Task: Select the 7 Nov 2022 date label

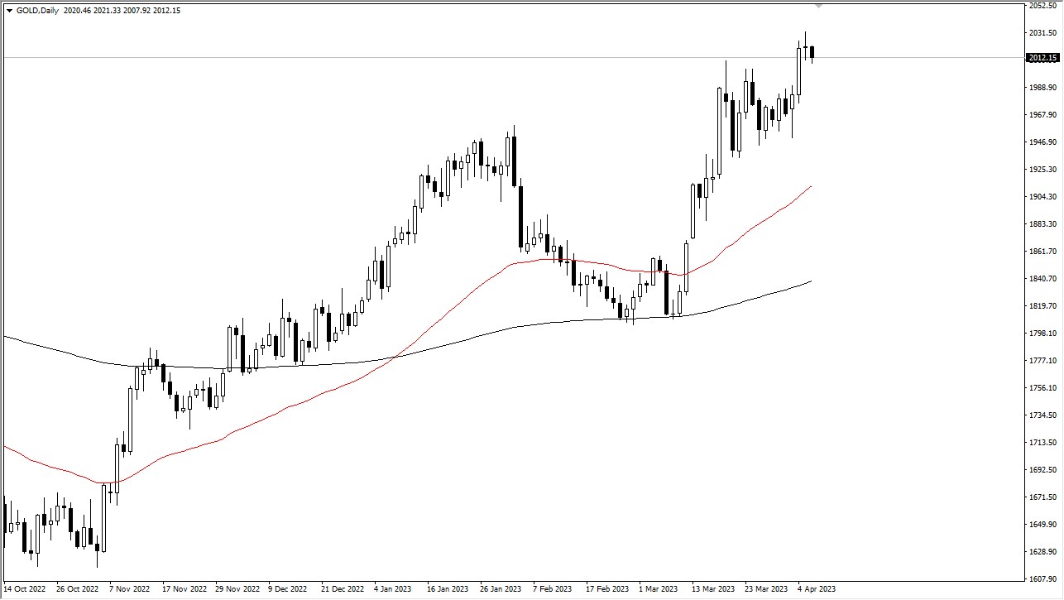Action: click(128, 589)
